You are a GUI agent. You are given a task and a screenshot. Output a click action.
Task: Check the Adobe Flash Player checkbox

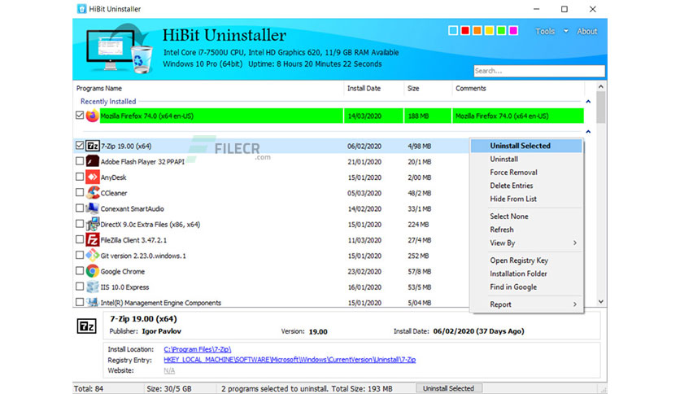tap(80, 161)
